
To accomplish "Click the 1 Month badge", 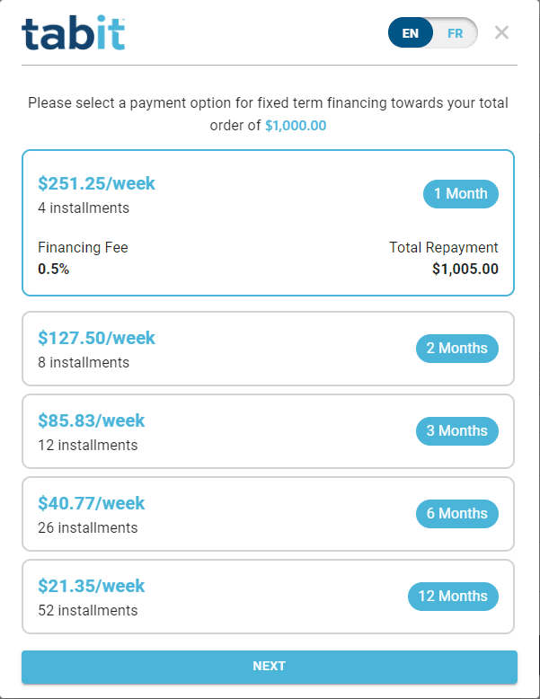I will pyautogui.click(x=460, y=194).
